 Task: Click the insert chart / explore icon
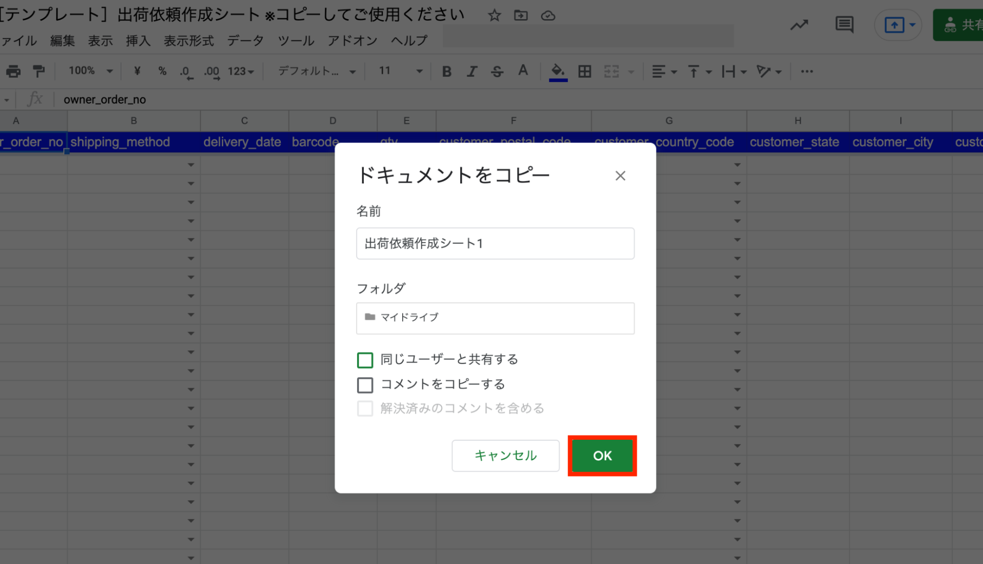point(799,25)
